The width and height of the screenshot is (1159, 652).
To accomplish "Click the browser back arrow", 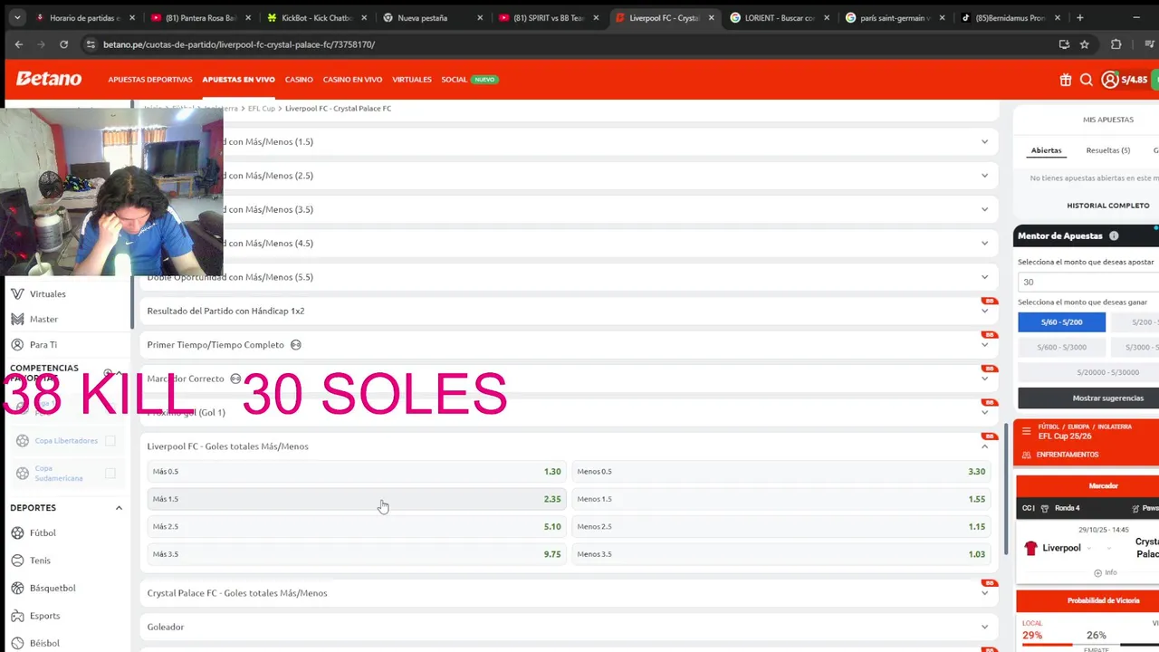I will pyautogui.click(x=19, y=44).
